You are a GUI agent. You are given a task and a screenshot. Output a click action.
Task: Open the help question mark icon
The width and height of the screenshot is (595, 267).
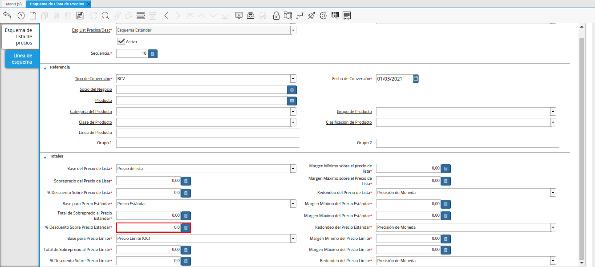point(21,16)
